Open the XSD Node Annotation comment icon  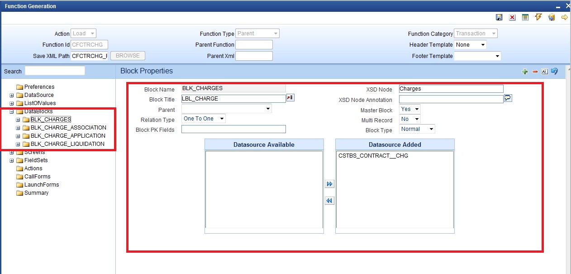pyautogui.click(x=508, y=98)
